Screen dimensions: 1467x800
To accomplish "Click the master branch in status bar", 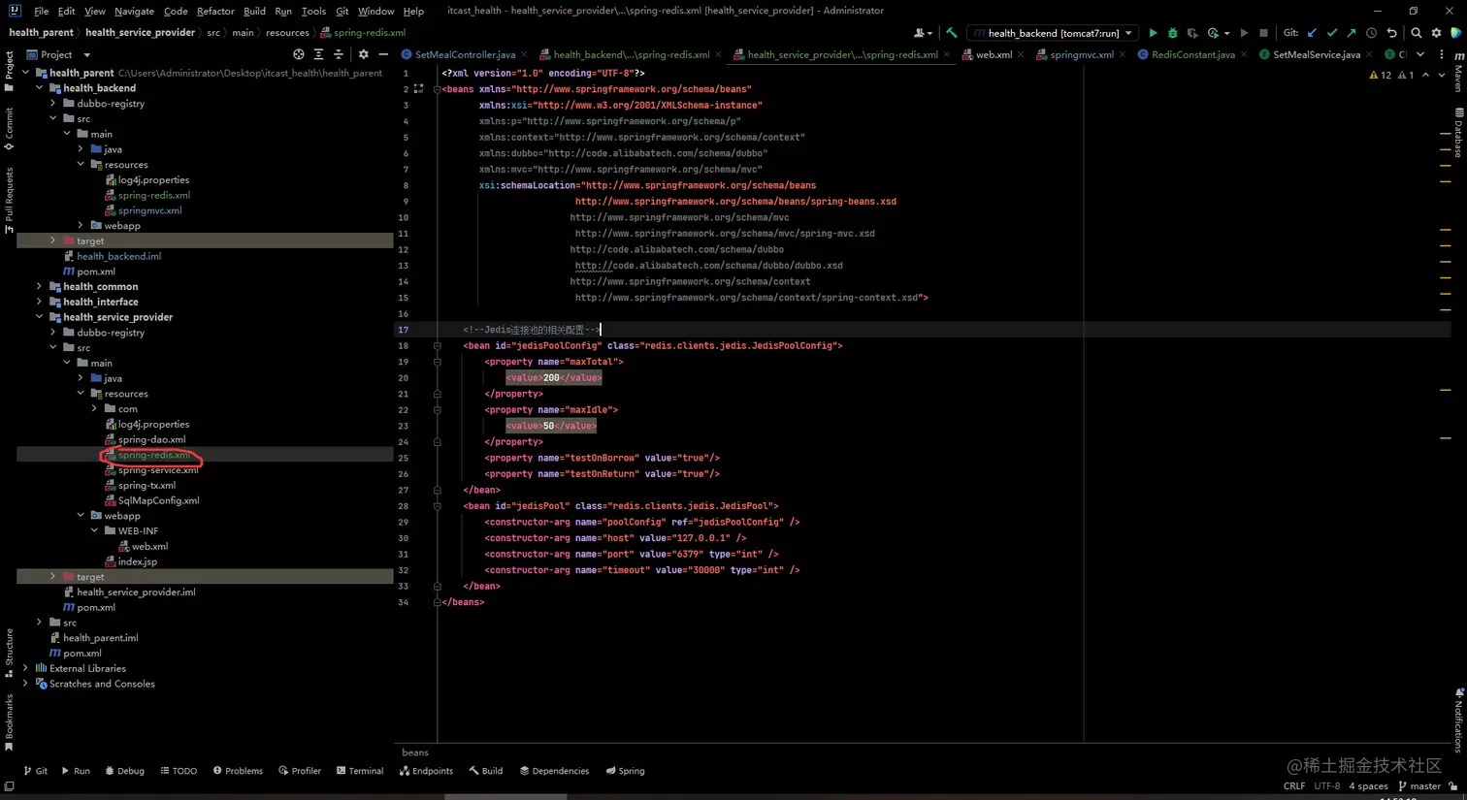I will tap(1424, 786).
